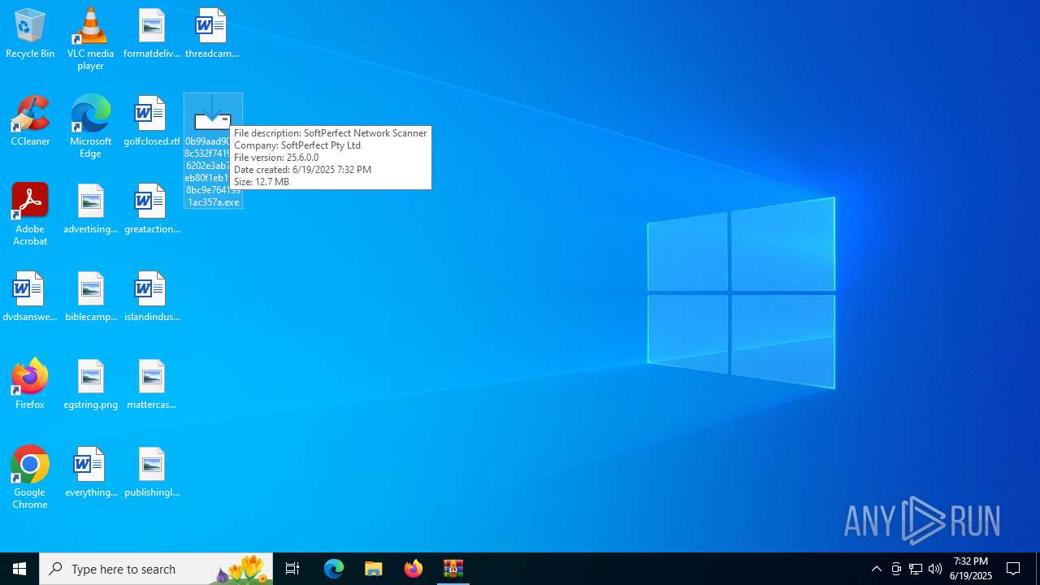Viewport: 1040px width, 585px height.
Task: Open Firefox from the taskbar
Action: click(x=414, y=569)
